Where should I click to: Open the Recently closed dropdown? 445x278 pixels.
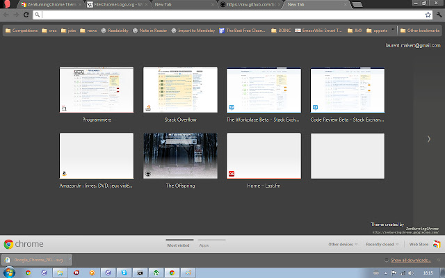pyautogui.click(x=382, y=244)
